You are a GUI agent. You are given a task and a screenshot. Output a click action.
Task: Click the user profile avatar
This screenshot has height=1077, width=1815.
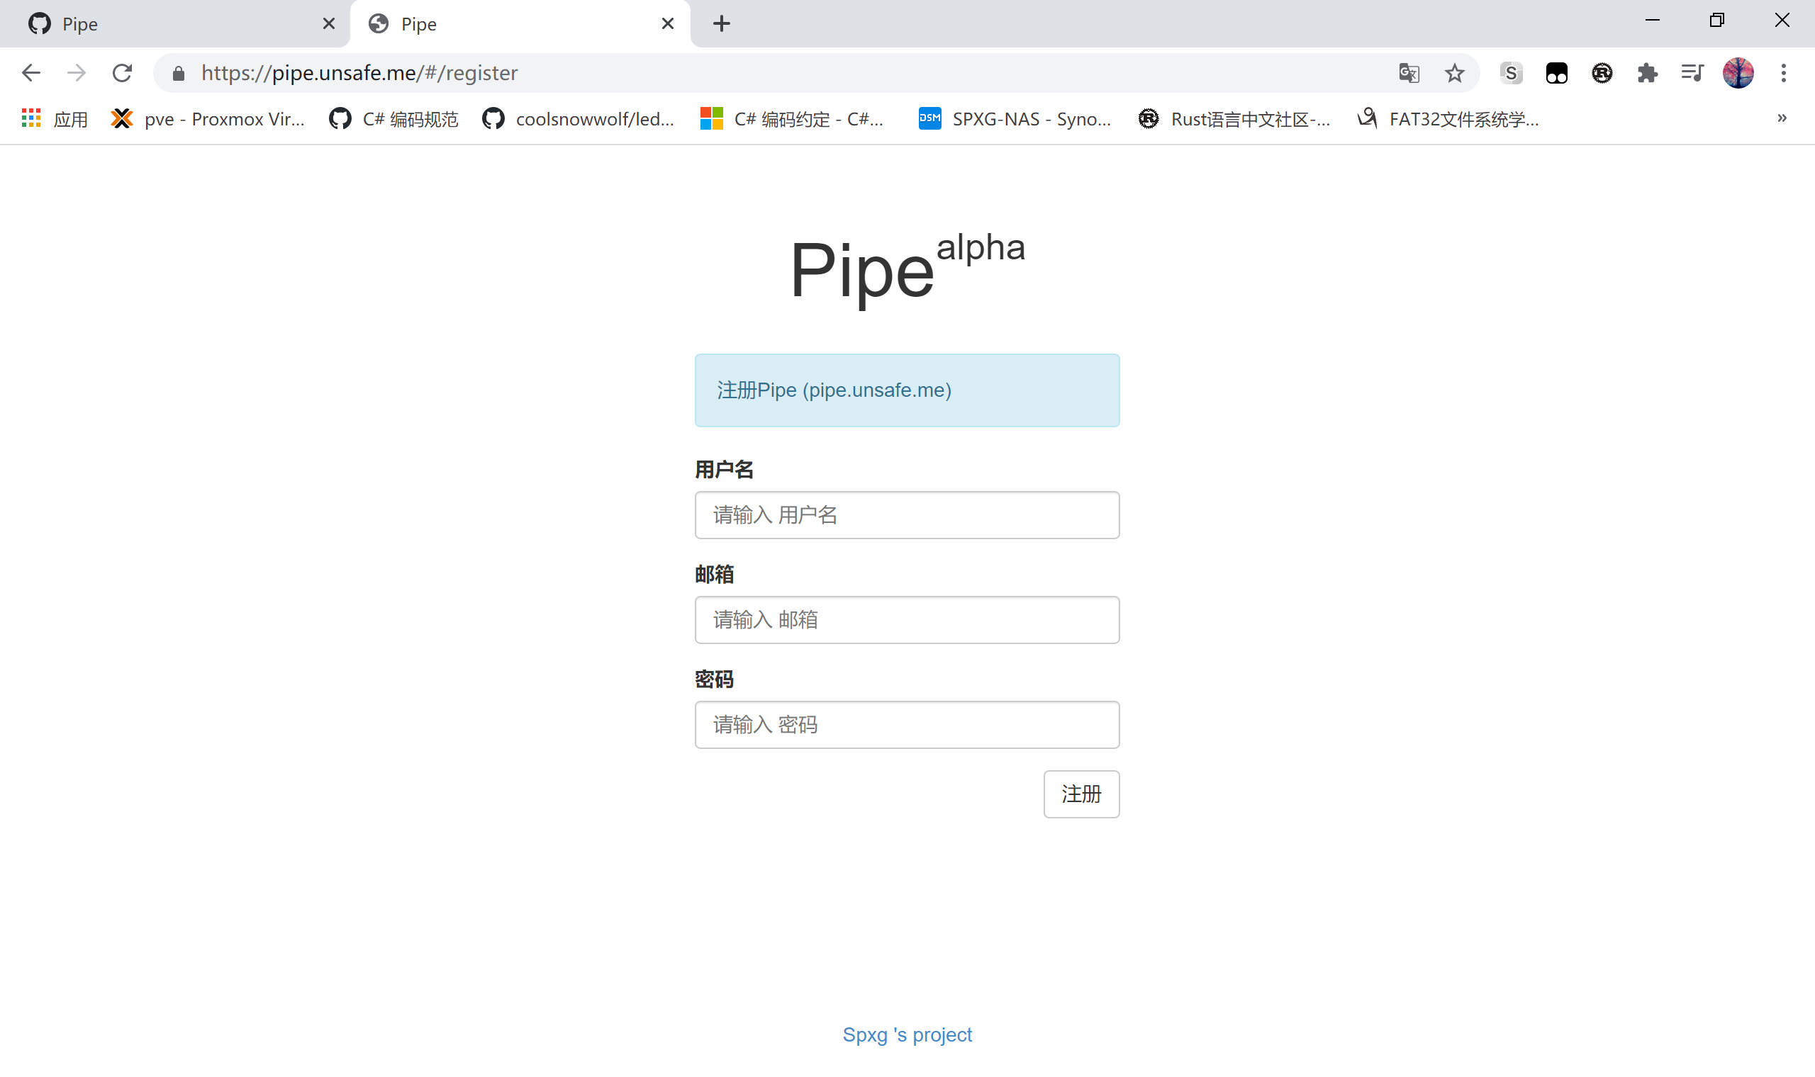(x=1738, y=72)
